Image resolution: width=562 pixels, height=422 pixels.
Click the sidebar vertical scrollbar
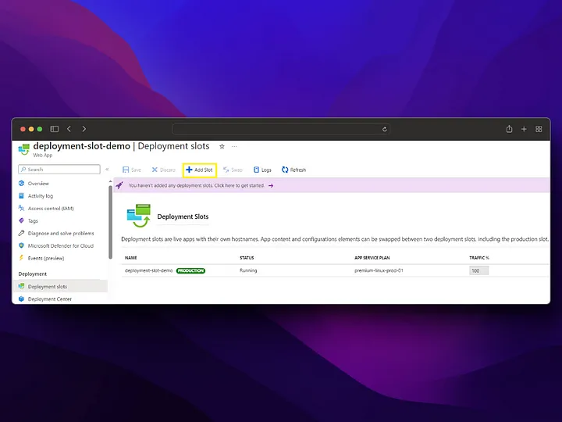point(110,223)
